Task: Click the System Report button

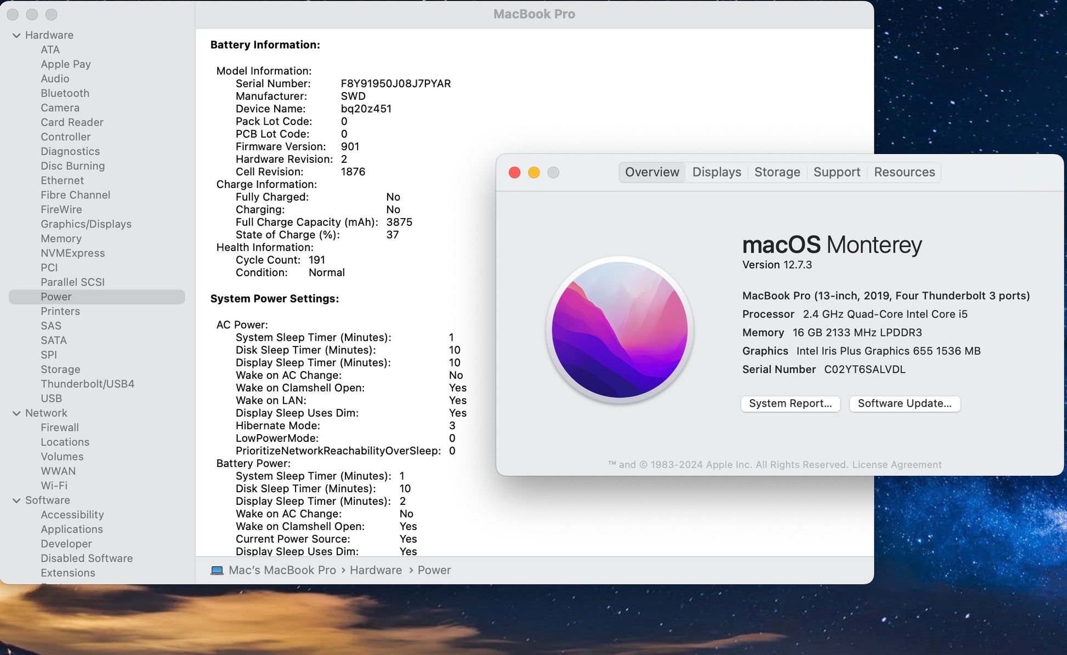Action: click(790, 403)
